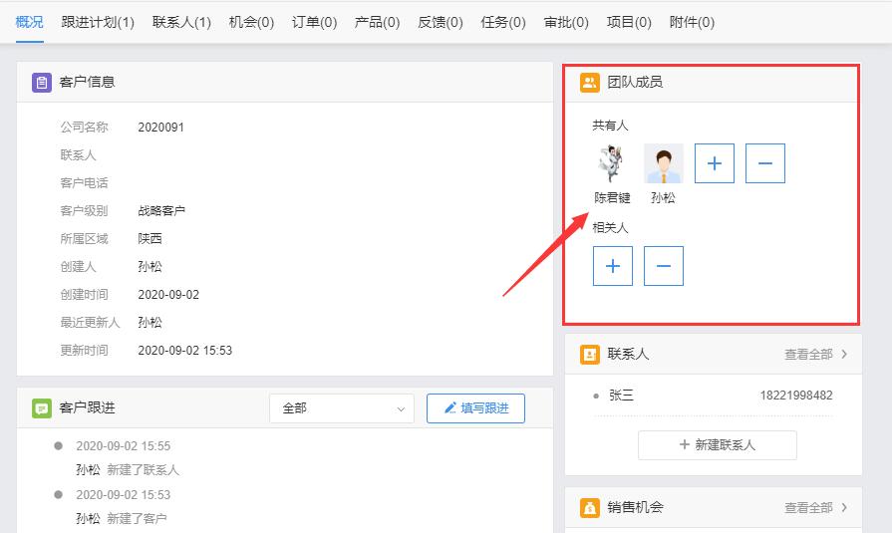Open the 反馈(0) tab
Screen dimensions: 892x533
click(x=441, y=22)
